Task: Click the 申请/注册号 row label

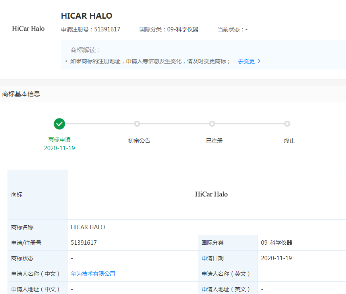Action: click(26, 243)
